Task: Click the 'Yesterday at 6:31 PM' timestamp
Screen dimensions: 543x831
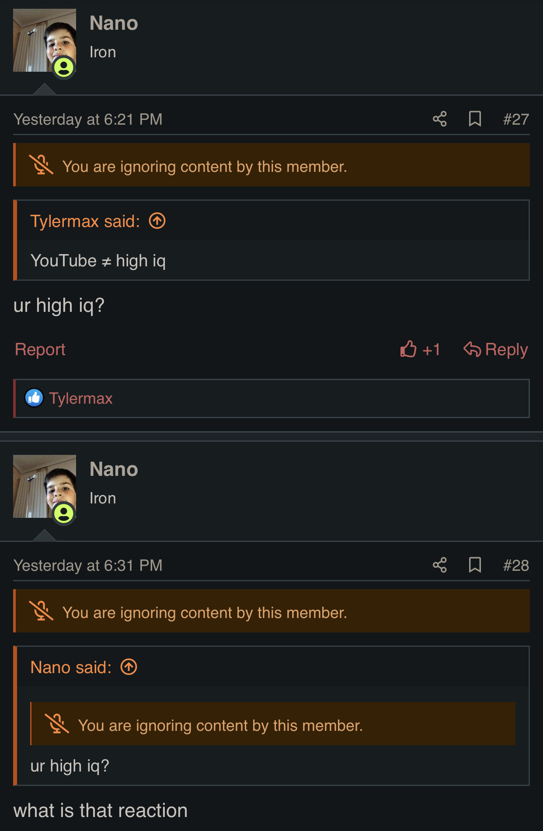Action: (x=88, y=566)
